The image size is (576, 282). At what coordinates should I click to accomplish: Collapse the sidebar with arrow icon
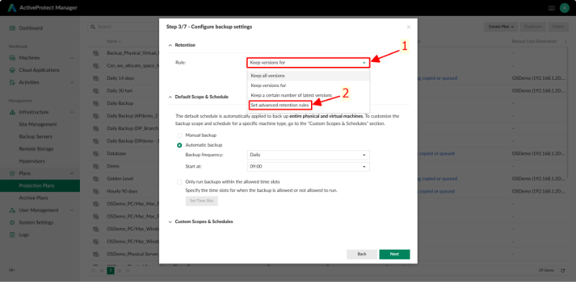click(12, 270)
